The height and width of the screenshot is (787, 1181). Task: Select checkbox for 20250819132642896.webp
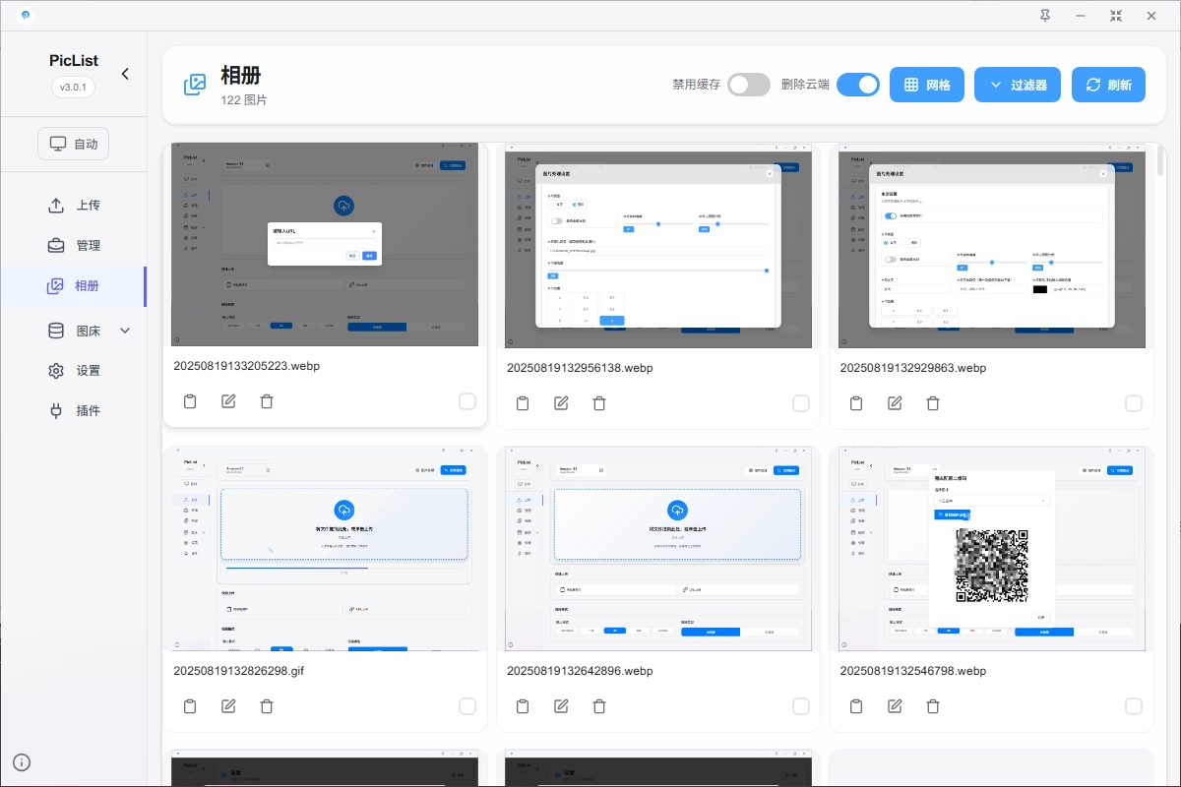(x=801, y=706)
